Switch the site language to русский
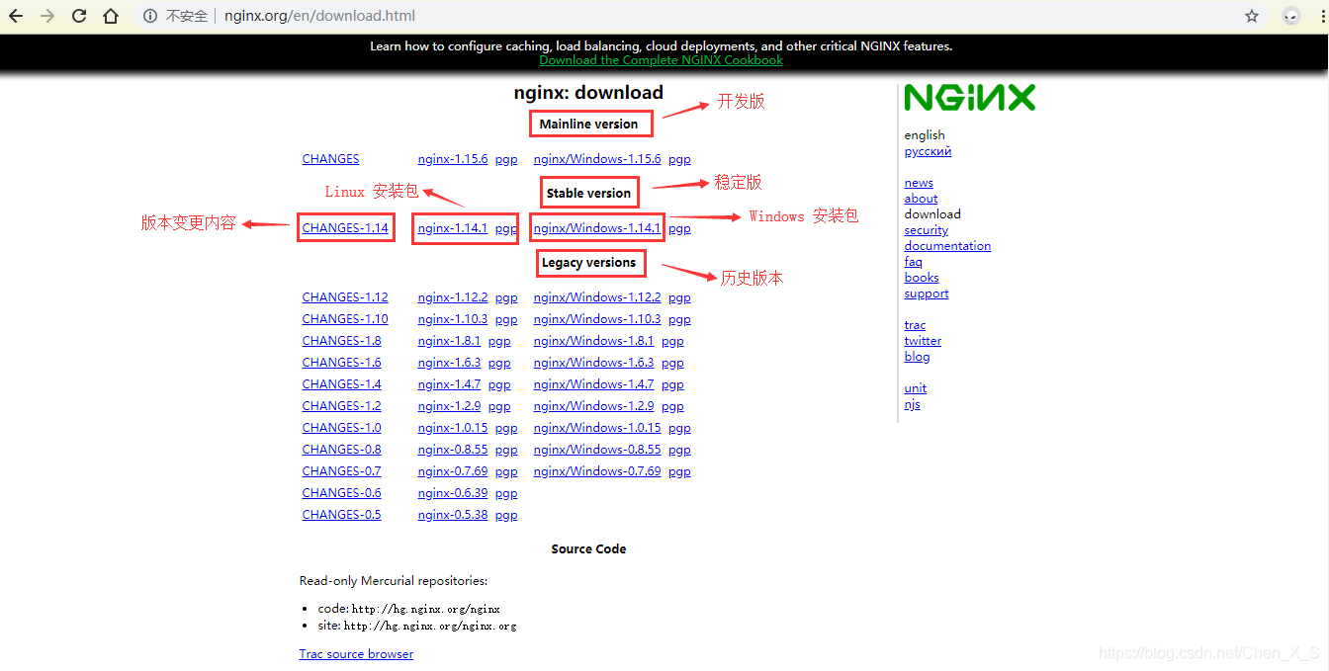This screenshot has width=1329, height=671. tap(928, 151)
